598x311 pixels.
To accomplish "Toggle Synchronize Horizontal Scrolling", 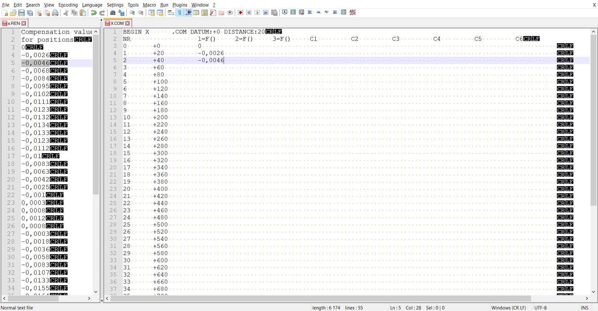I will pyautogui.click(x=160, y=13).
